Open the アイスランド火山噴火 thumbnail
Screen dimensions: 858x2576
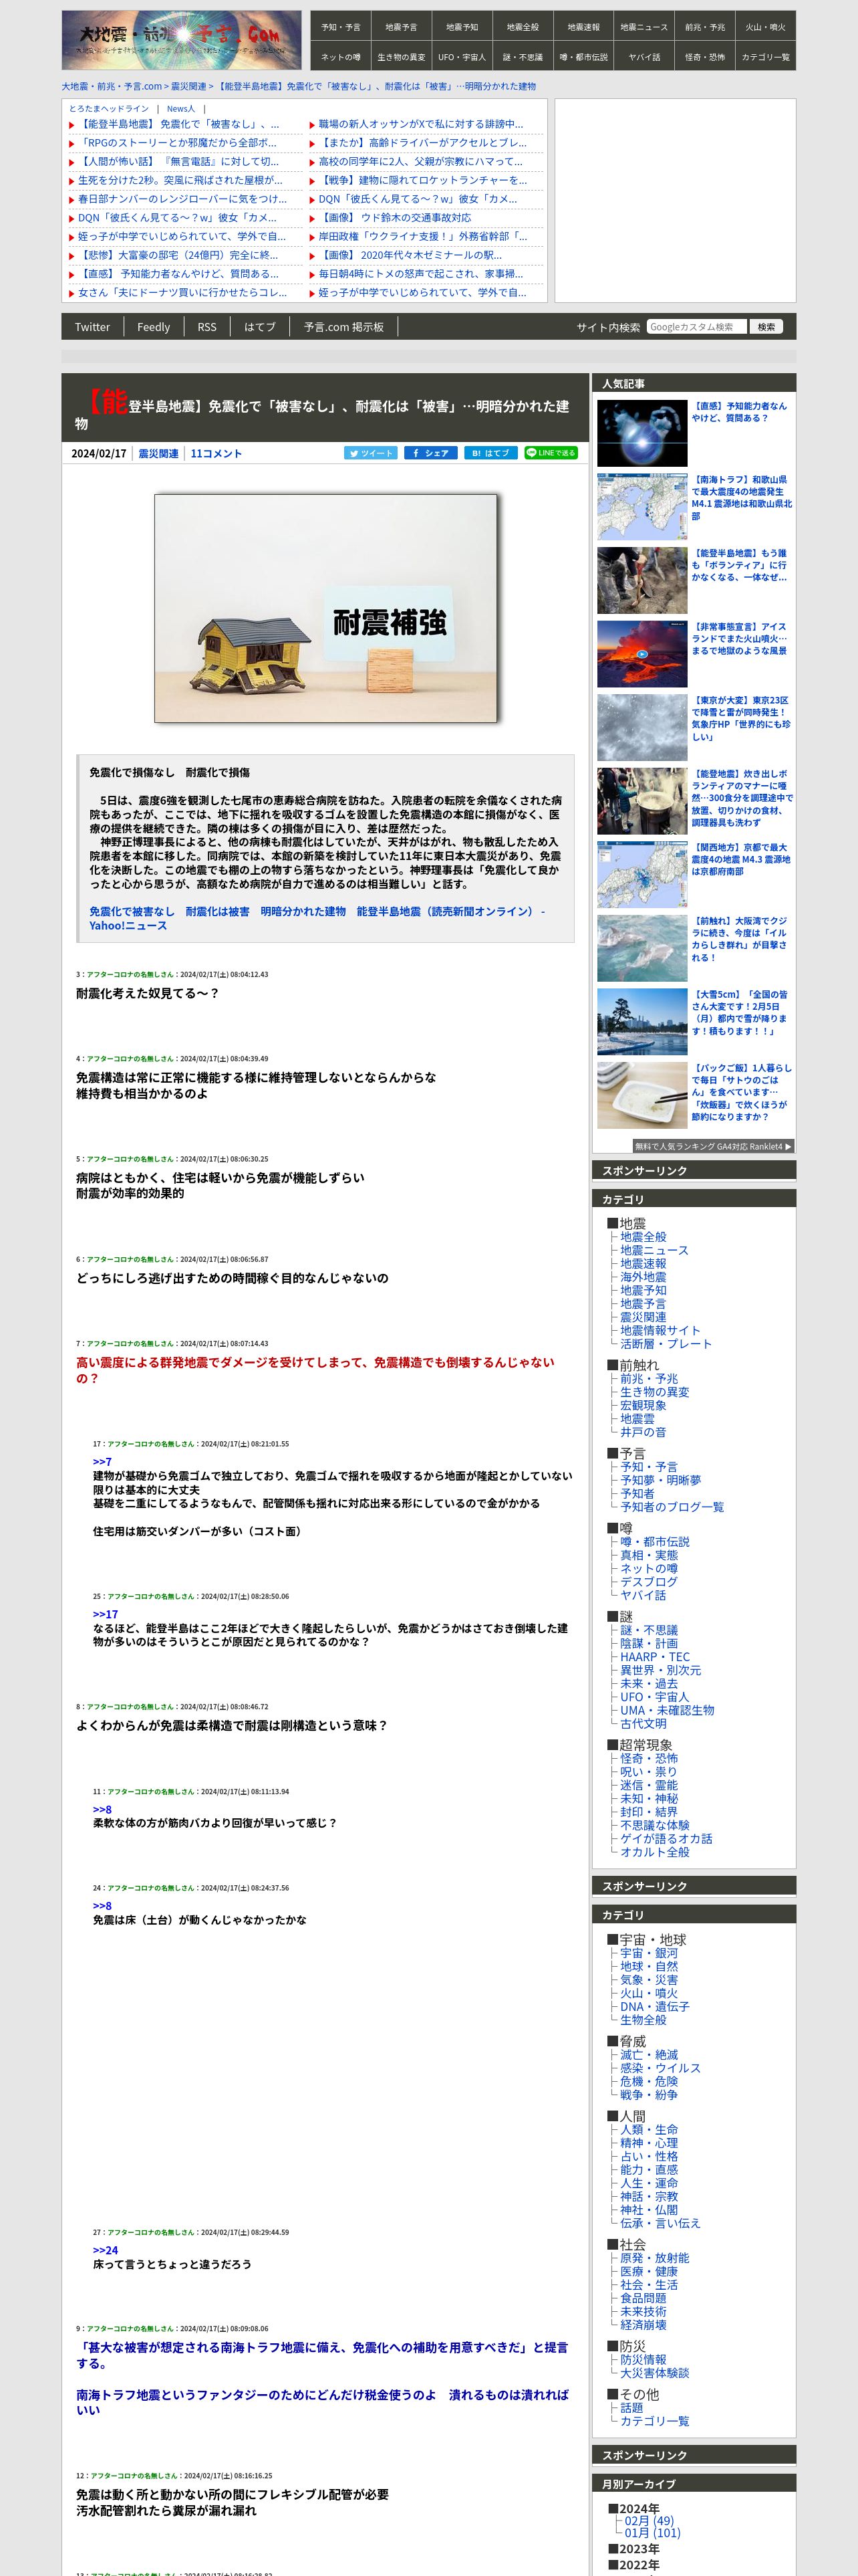642,654
